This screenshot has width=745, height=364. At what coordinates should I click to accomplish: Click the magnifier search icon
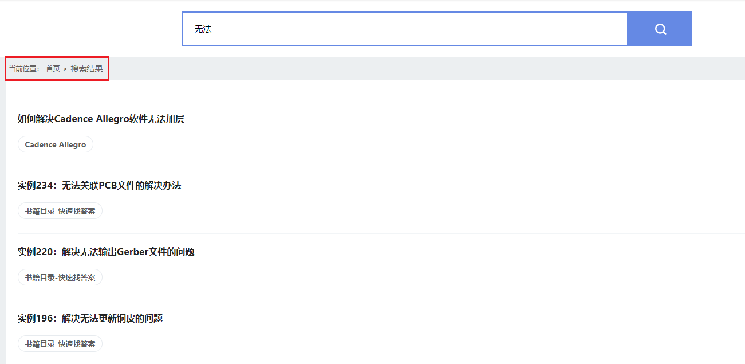[x=660, y=29]
